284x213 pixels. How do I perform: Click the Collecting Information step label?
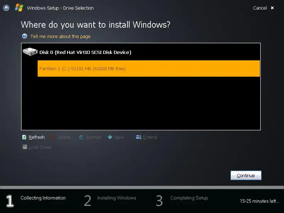tap(43, 198)
